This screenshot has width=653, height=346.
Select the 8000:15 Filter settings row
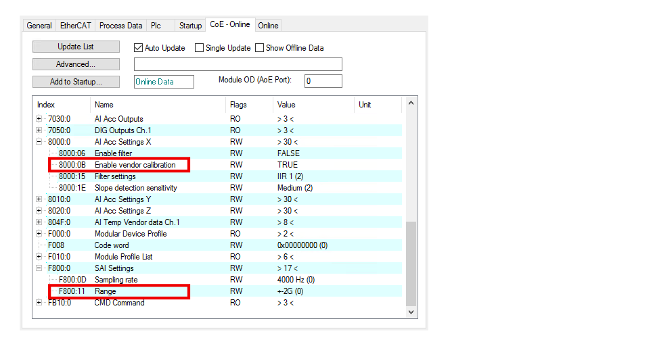tap(219, 176)
